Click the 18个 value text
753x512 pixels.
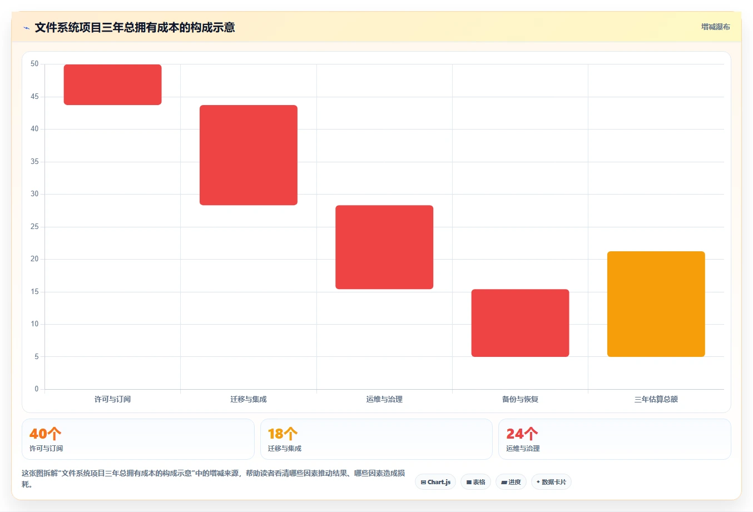pos(283,434)
